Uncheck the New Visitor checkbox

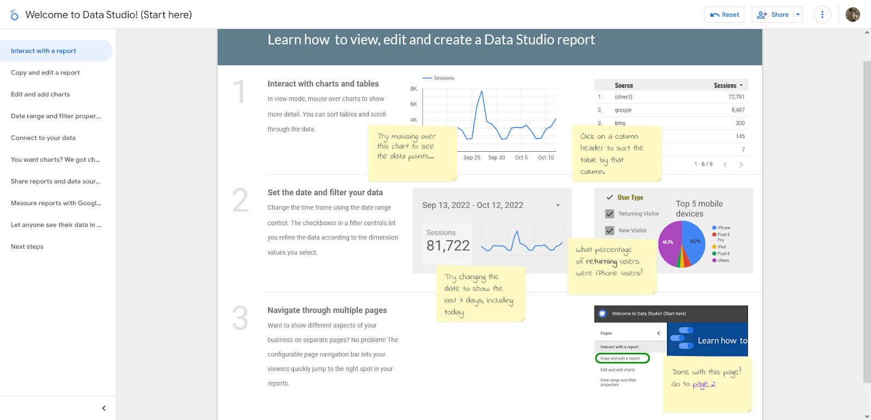coord(610,231)
